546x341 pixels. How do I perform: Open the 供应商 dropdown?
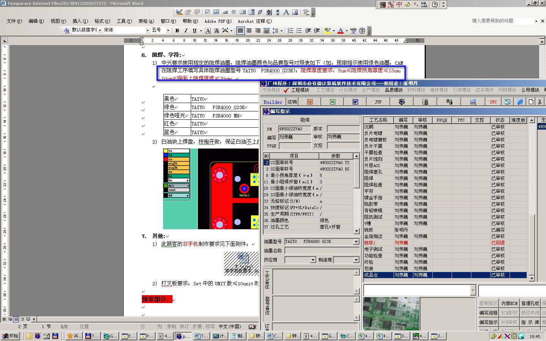click(x=313, y=260)
